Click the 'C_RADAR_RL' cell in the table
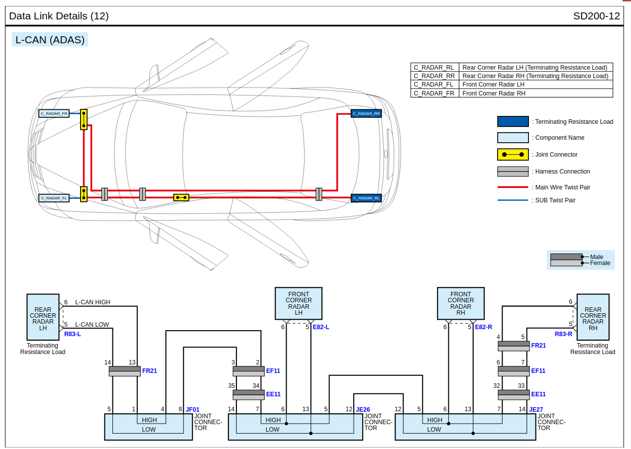631x449 pixels. pos(434,68)
